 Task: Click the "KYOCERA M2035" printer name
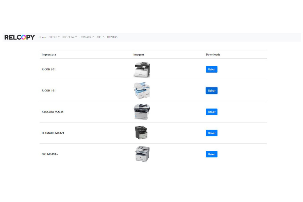tap(52, 112)
